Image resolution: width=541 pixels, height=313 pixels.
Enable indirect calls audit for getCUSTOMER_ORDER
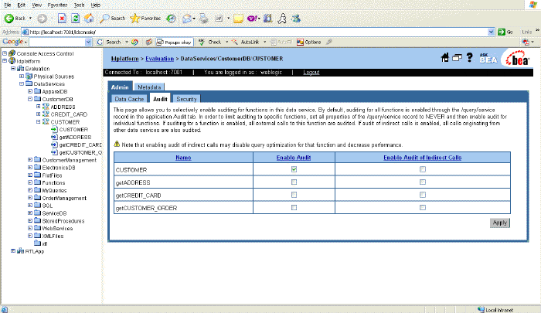[423, 207]
